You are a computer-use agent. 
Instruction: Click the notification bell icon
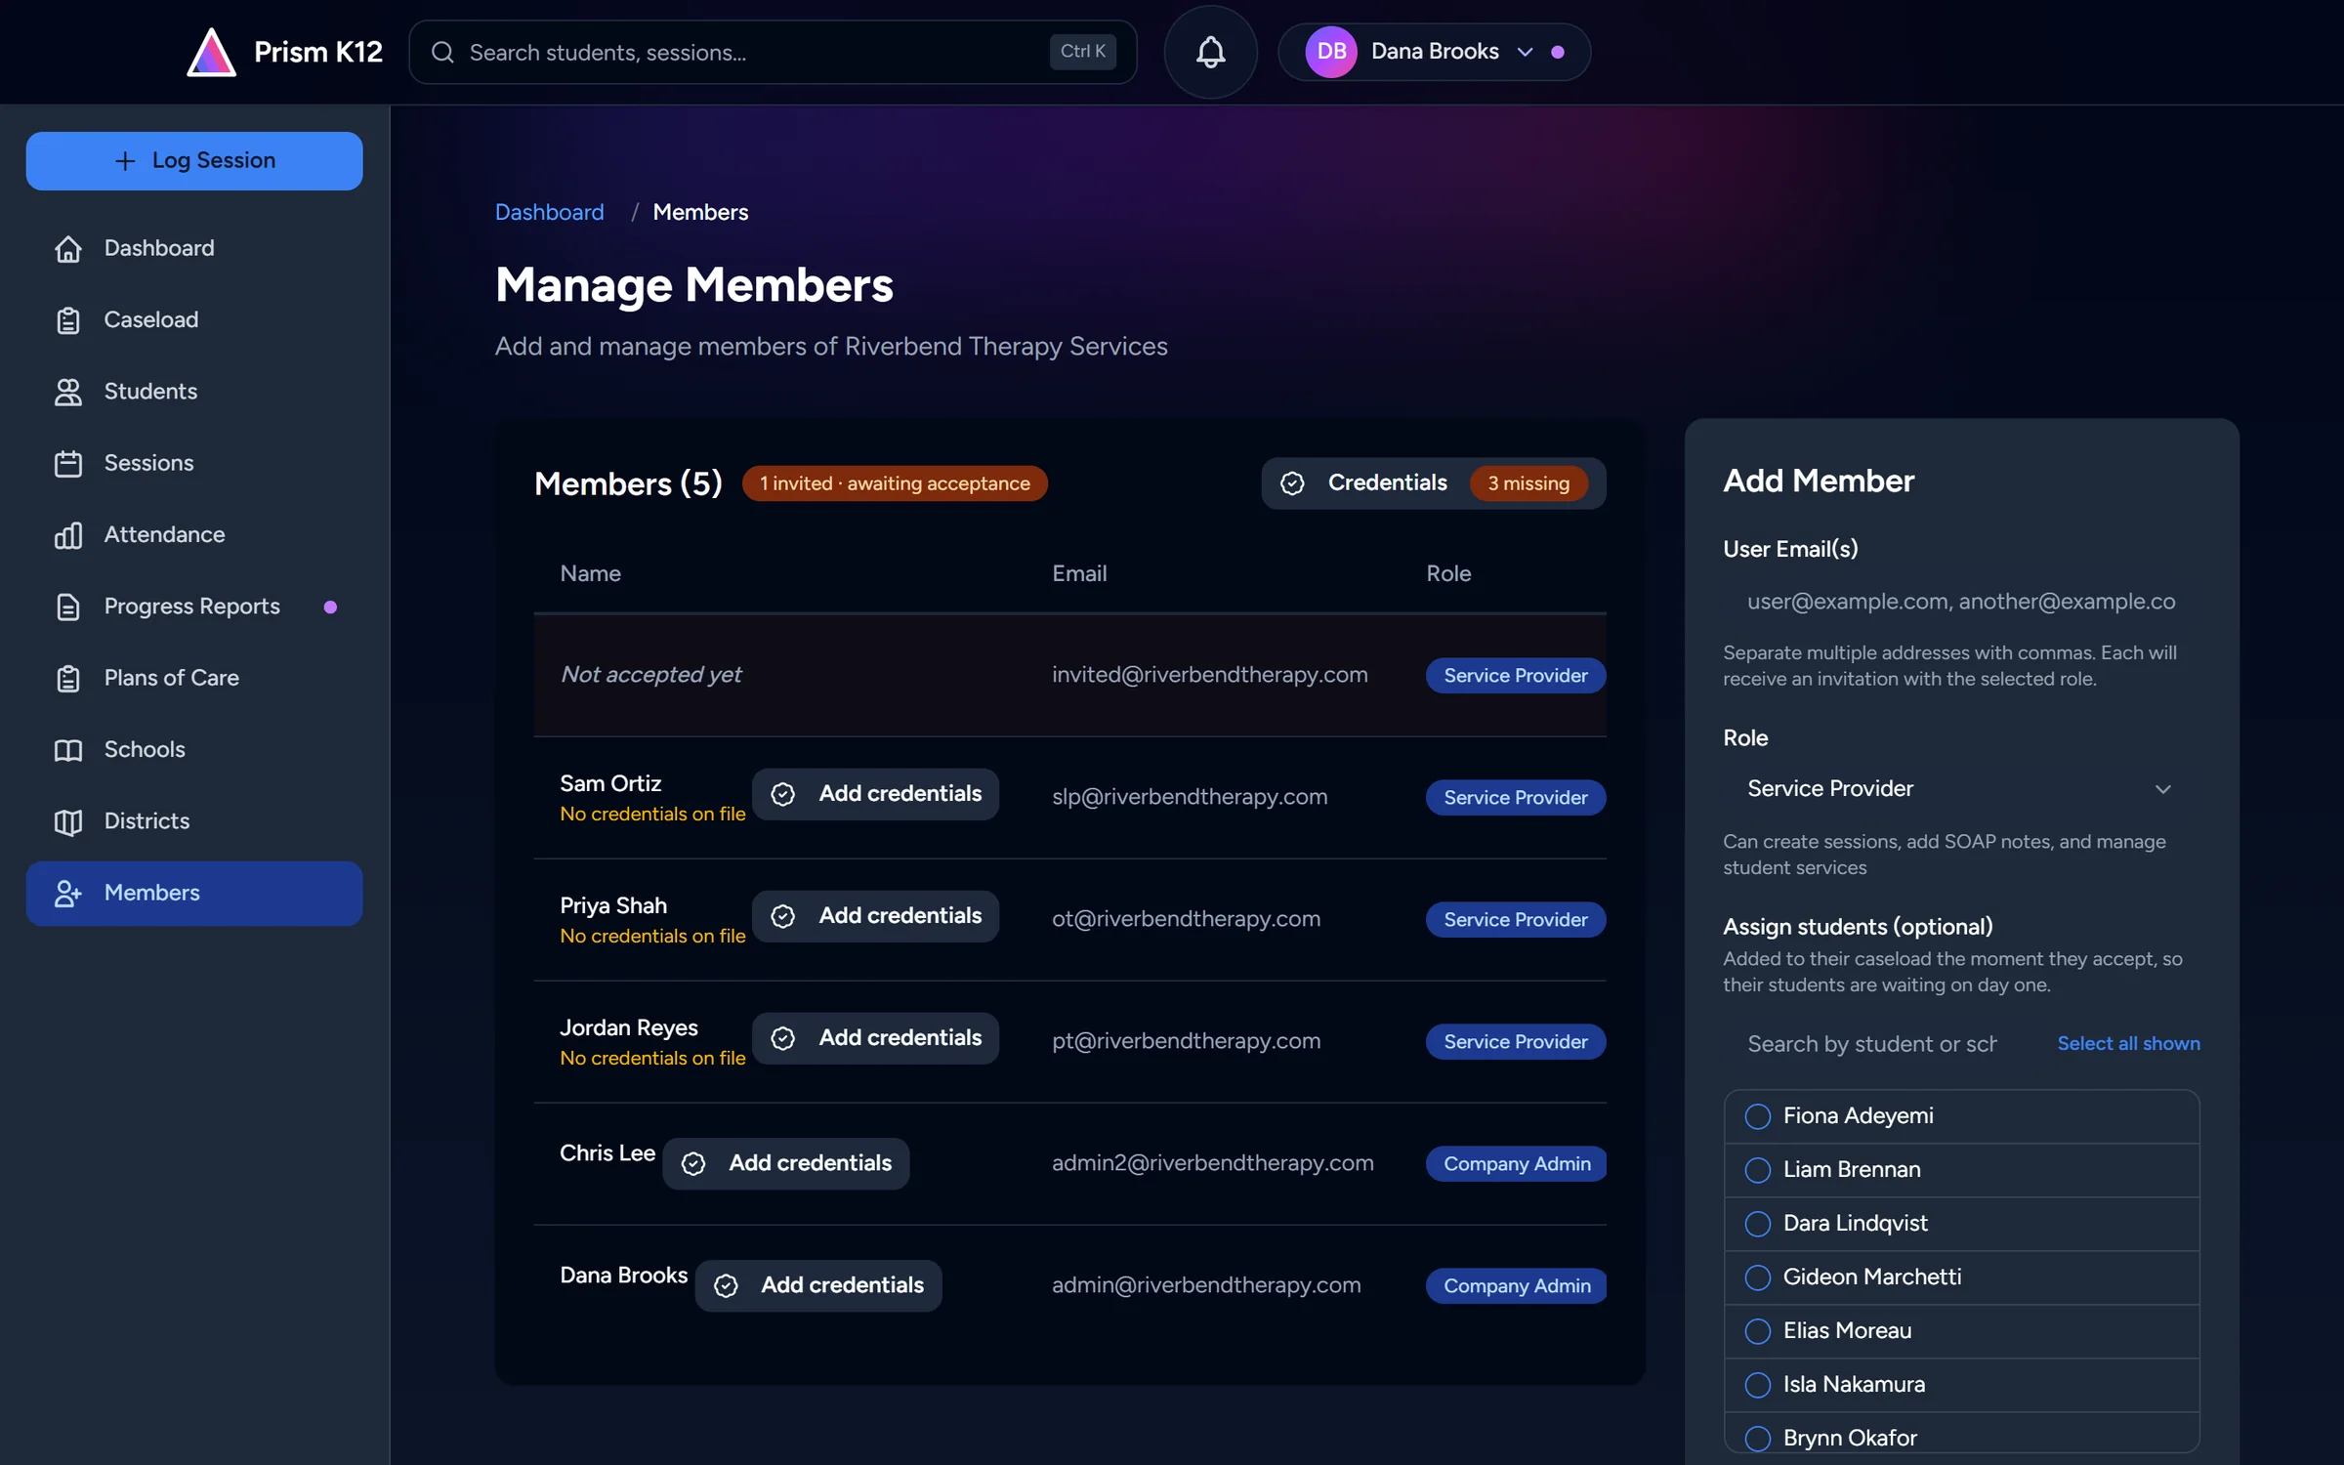tap(1210, 52)
